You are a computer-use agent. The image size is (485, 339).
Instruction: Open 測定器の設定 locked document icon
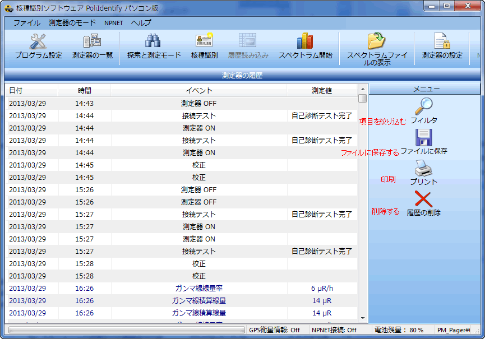point(442,41)
